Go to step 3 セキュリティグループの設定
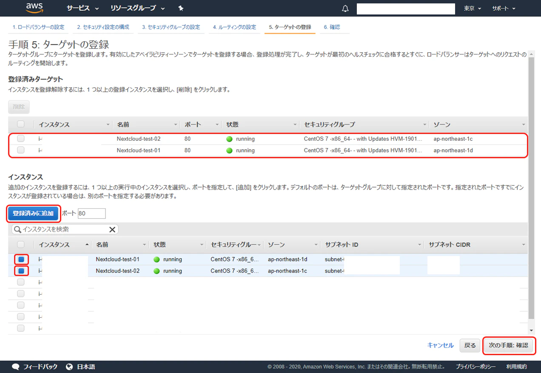Image resolution: width=541 pixels, height=373 pixels. [x=171, y=27]
